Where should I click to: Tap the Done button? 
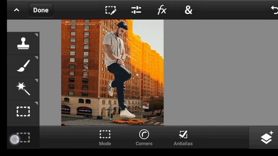(x=41, y=10)
